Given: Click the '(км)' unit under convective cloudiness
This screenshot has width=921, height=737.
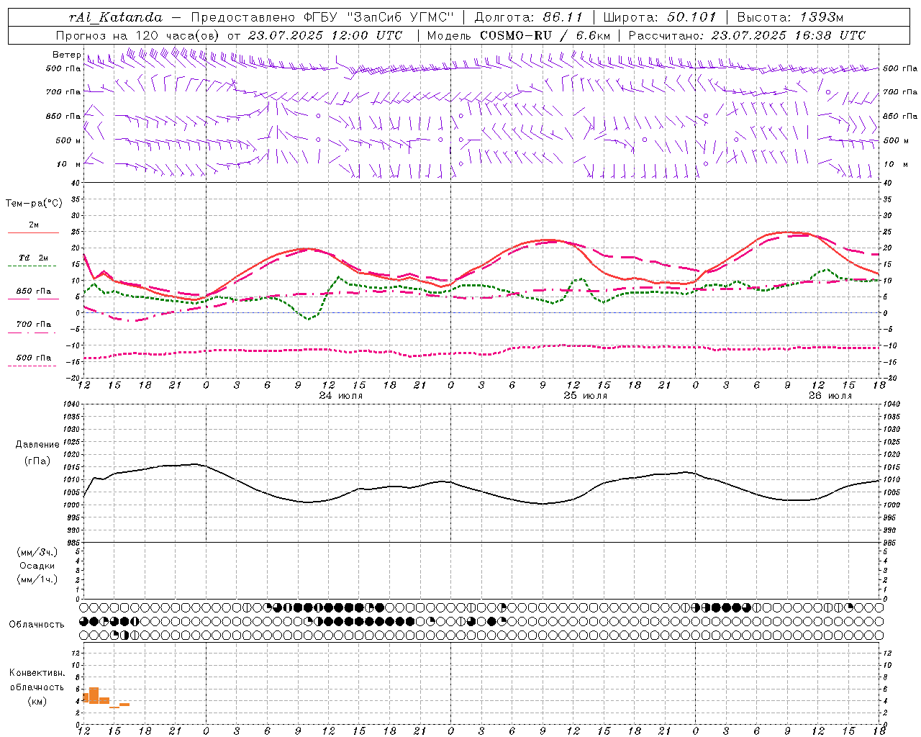Looking at the screenshot, I should click(37, 701).
